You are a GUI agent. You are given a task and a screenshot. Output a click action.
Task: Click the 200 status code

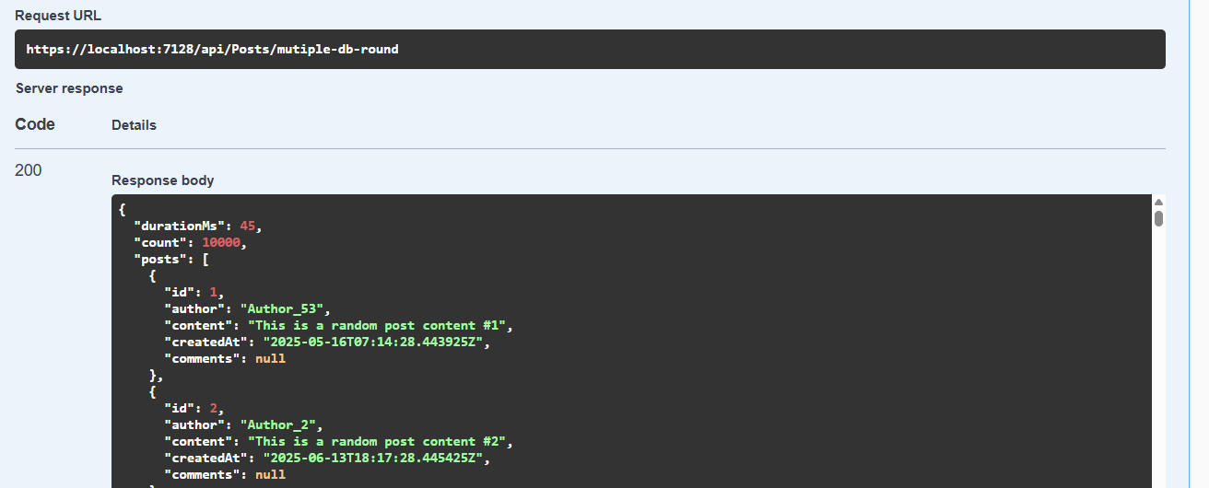point(28,170)
